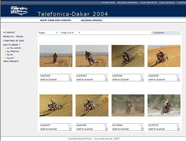Click Add to basket text for 1665382
Viewport: 186px width, 141px height.
click(x=49, y=79)
